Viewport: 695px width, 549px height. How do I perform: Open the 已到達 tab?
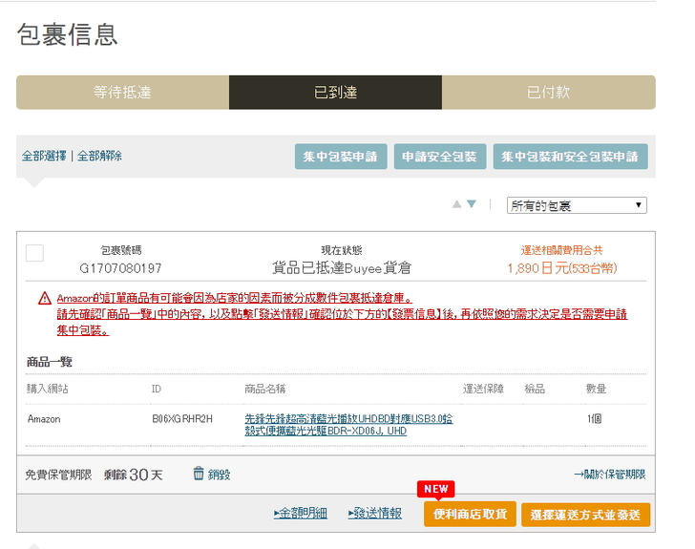click(335, 93)
